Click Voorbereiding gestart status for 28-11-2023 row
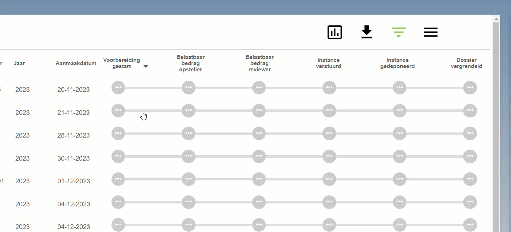The height and width of the screenshot is (232, 511). click(x=118, y=134)
